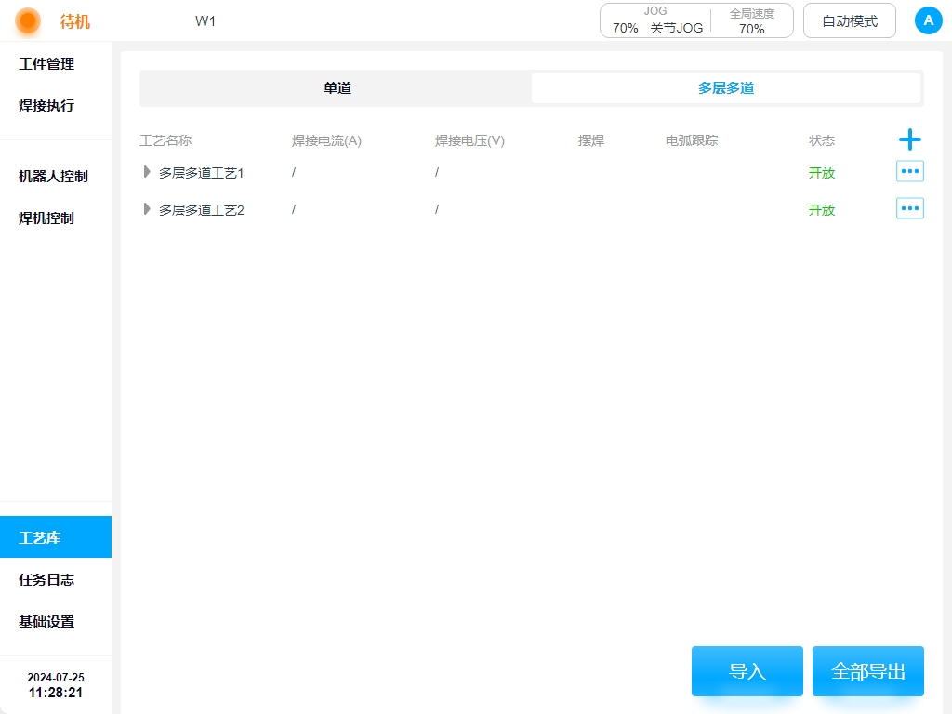Open more options for 多层多道工艺1

pos(909,171)
